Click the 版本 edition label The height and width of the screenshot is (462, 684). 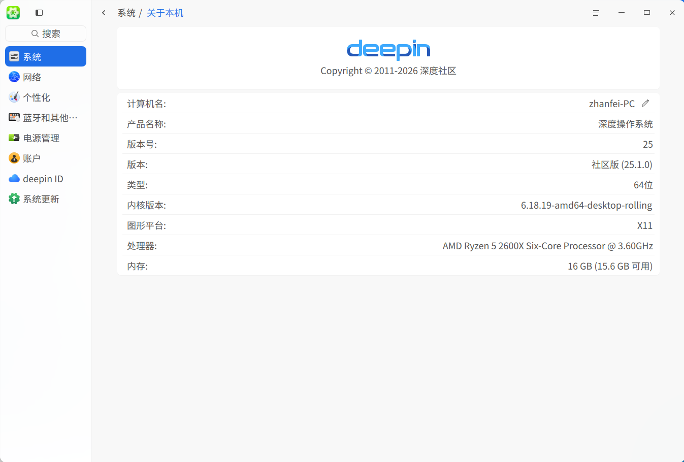pyautogui.click(x=137, y=164)
